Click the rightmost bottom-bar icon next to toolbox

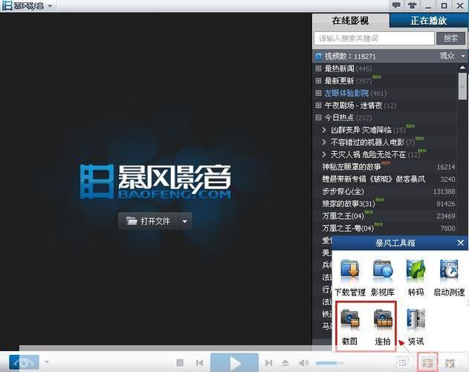point(450,363)
